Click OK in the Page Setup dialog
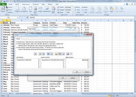136x97 pixels. point(63,78)
